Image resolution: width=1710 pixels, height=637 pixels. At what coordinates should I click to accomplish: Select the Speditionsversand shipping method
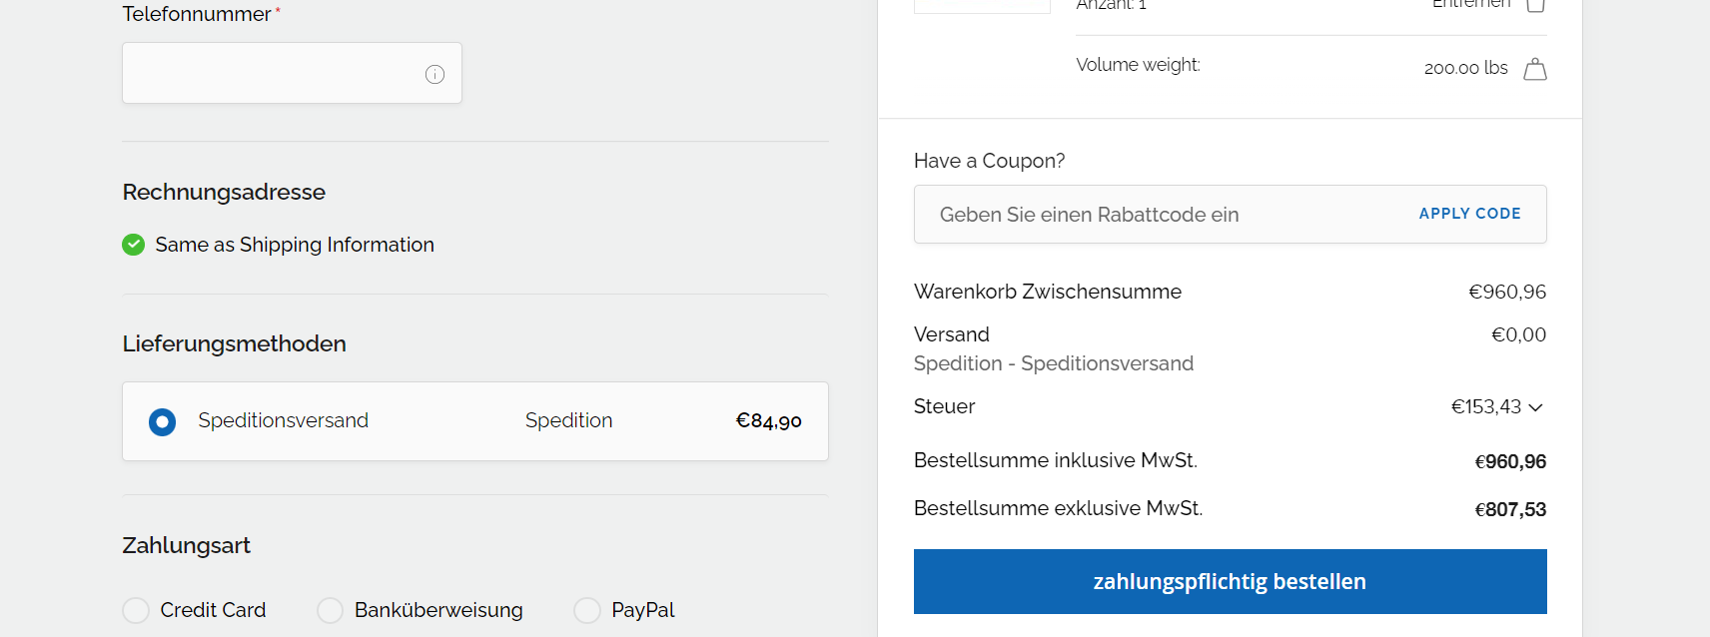point(162,421)
